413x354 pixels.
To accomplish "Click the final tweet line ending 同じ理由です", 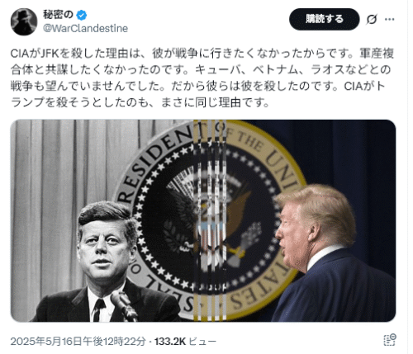I will point(140,102).
